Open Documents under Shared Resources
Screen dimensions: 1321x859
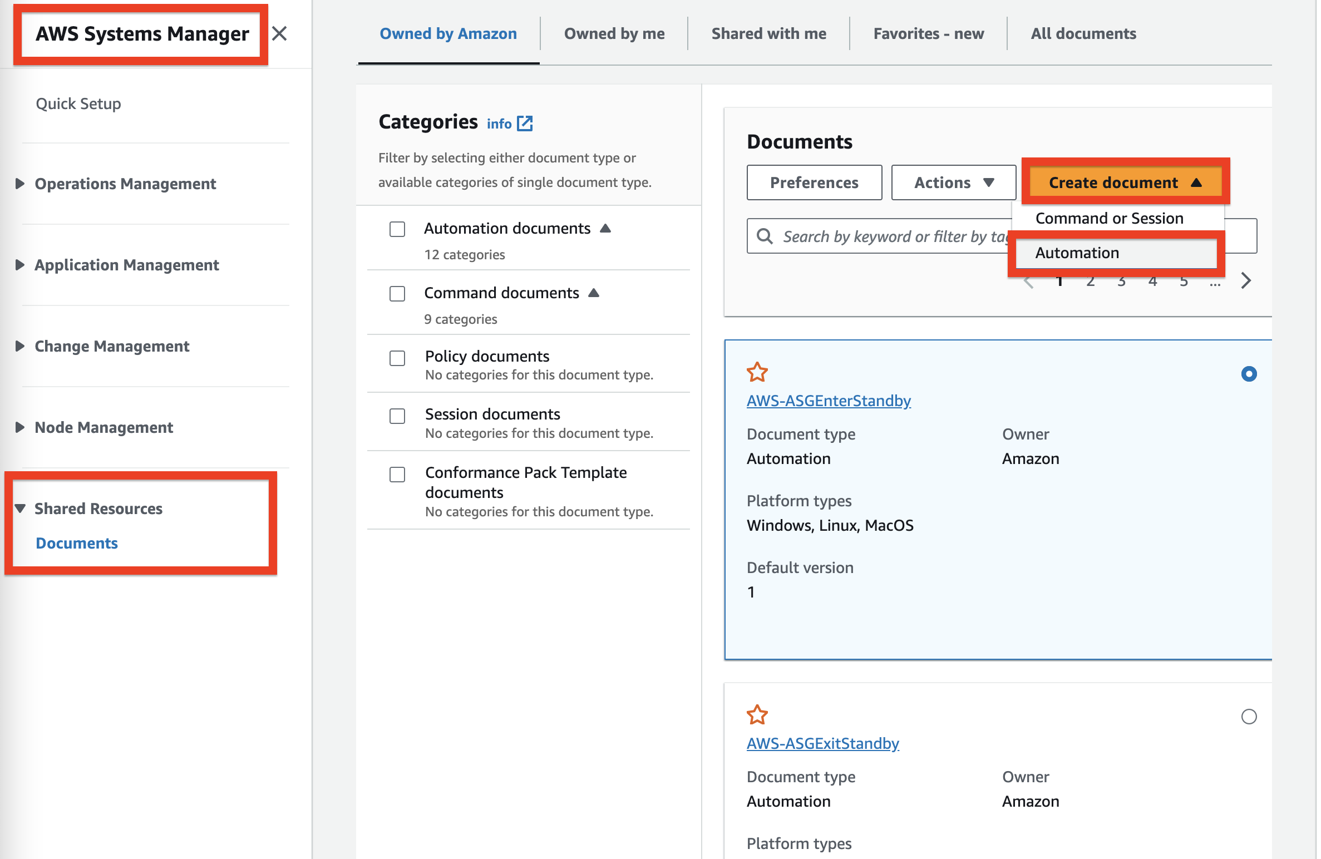coord(77,543)
